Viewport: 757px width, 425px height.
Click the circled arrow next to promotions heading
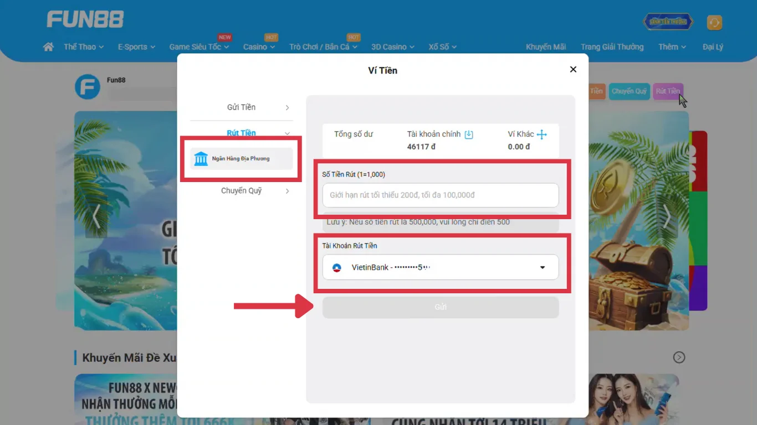pos(679,357)
